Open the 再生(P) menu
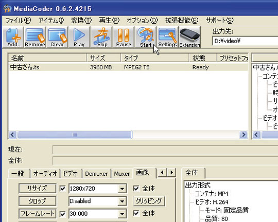Viewport: 278px width, 222px height. point(109,21)
